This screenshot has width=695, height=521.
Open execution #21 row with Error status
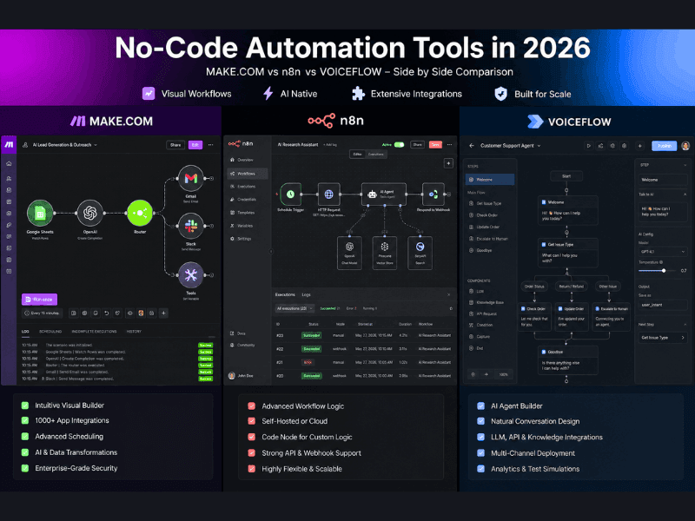click(363, 362)
